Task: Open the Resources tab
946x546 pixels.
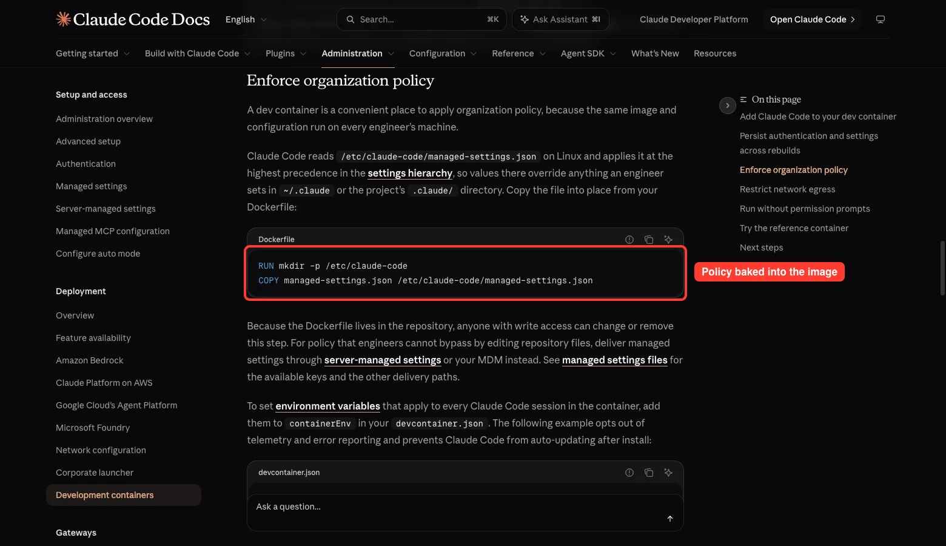Action: tap(715, 53)
